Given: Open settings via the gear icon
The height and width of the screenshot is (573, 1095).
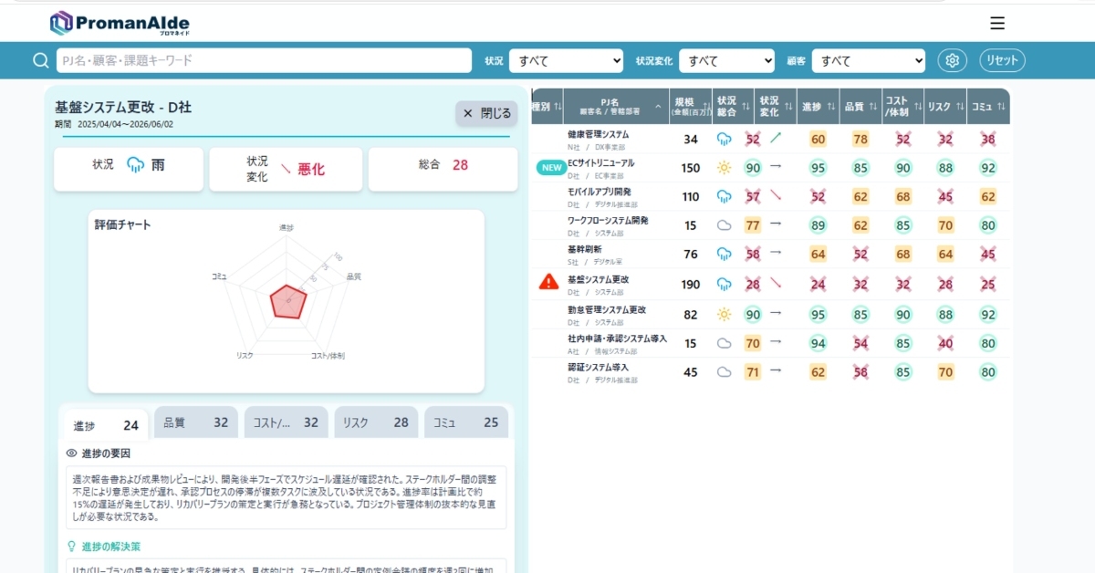Looking at the screenshot, I should 953,60.
